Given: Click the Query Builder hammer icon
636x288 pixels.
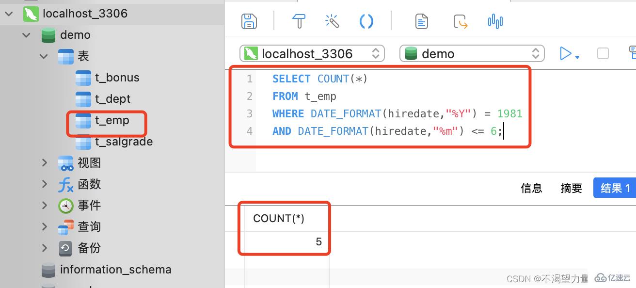Looking at the screenshot, I should [x=299, y=21].
